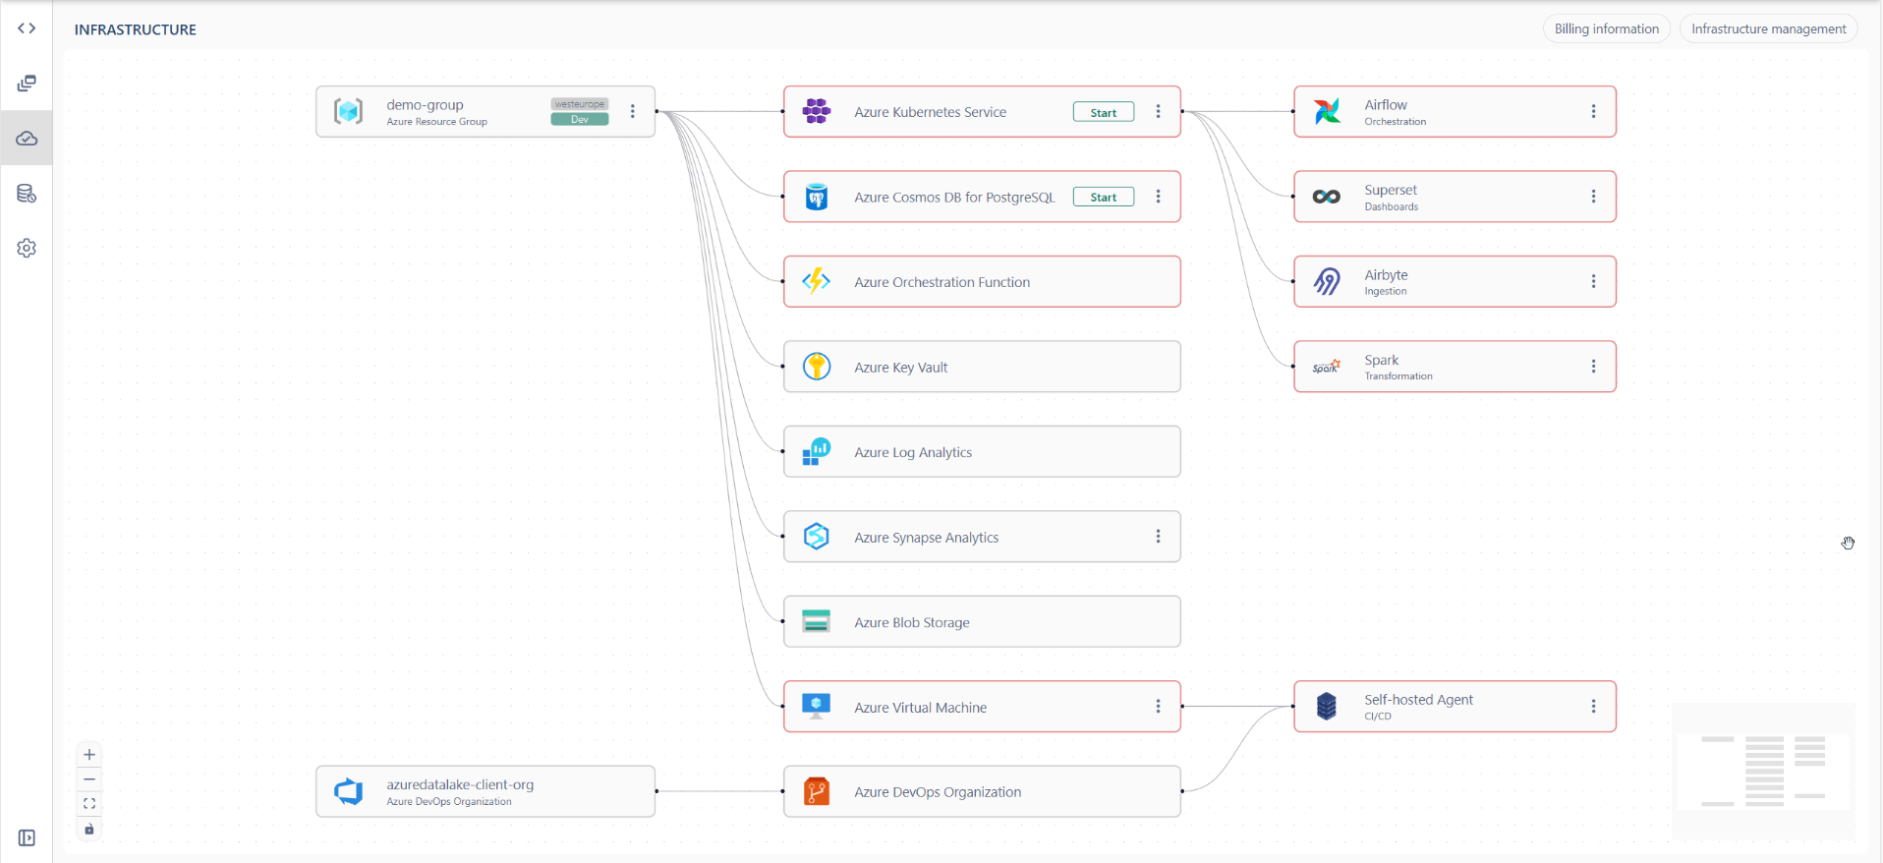Open the database sidebar icon
1883x863 pixels.
pyautogui.click(x=27, y=194)
